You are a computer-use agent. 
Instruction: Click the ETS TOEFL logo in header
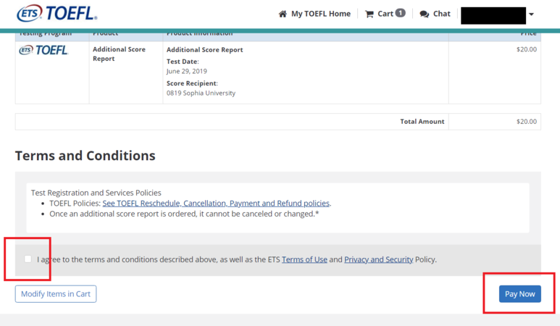57,13
